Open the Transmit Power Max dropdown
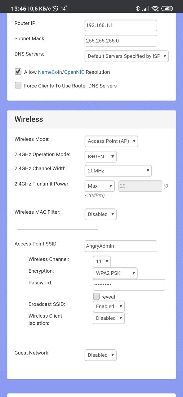183x397 pixels. (100, 186)
